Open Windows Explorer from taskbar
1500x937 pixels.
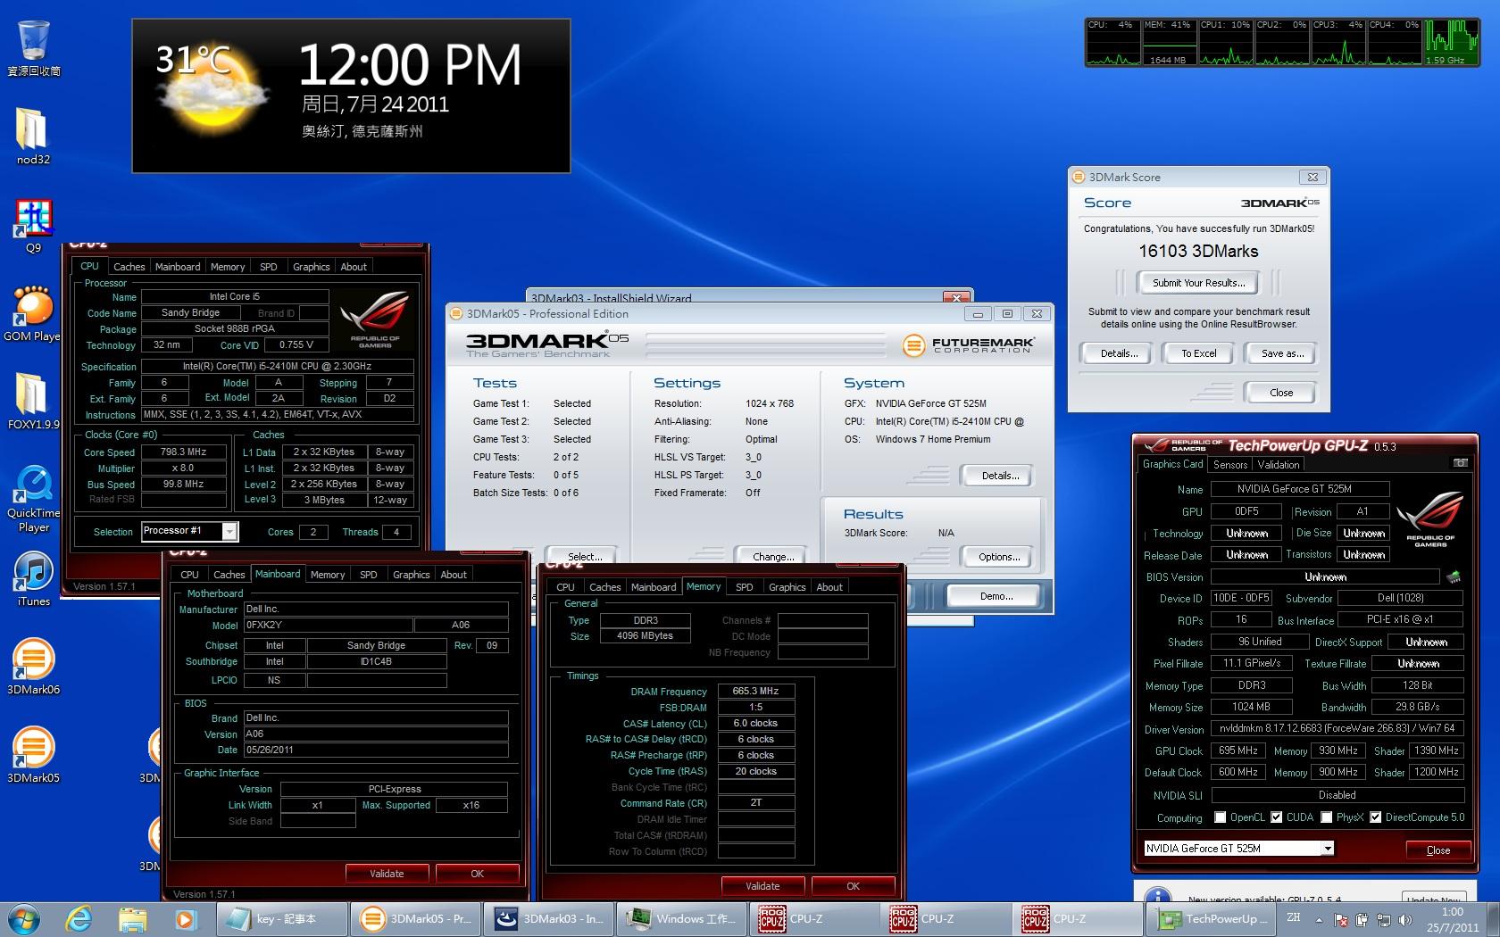point(132,918)
